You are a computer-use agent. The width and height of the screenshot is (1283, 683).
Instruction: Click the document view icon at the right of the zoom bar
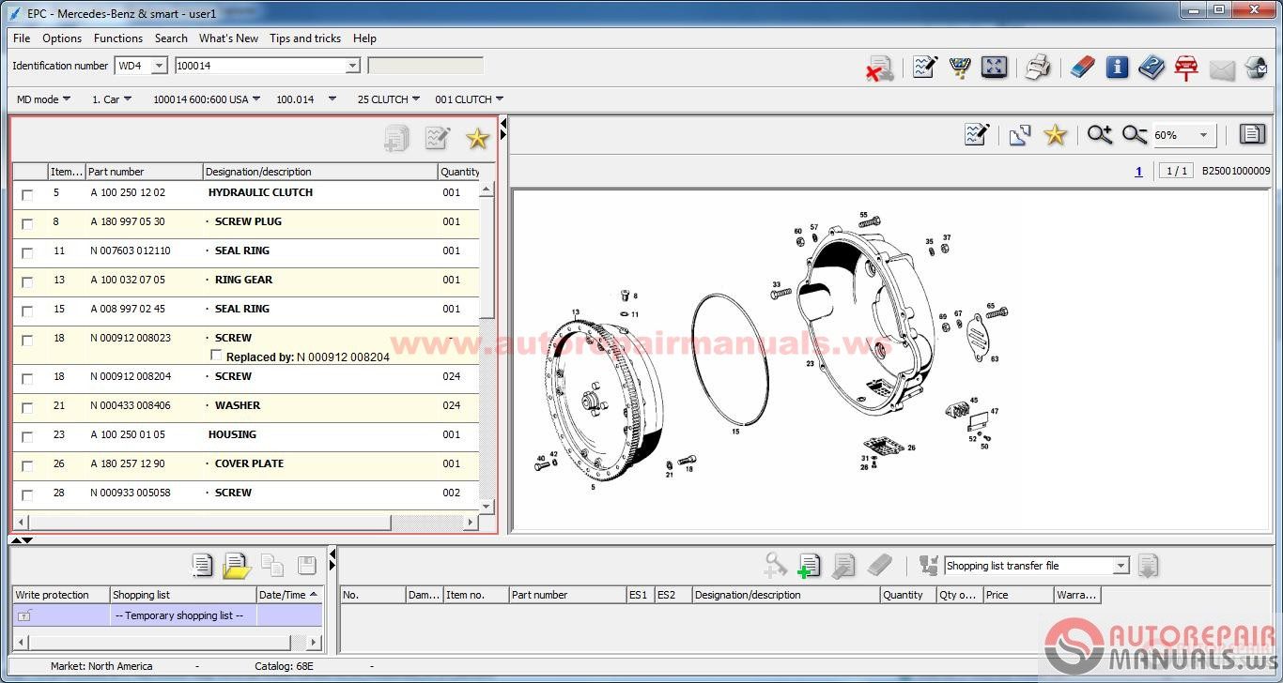(1252, 134)
